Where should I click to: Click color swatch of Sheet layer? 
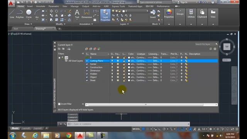129,80
